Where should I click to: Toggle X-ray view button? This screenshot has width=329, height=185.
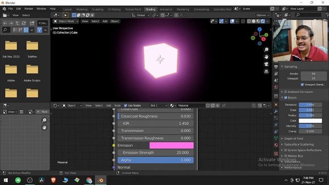pyautogui.click(x=243, y=21)
